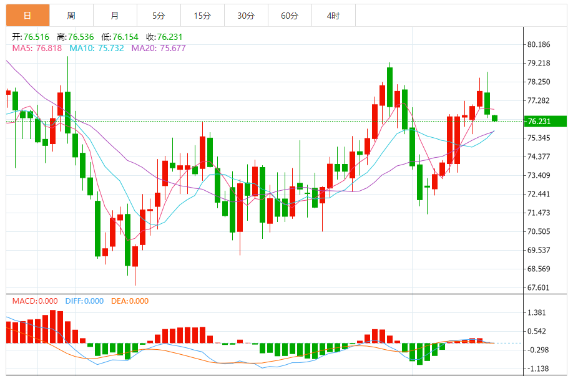Screen dimensions: 573x376
Task: Click the low price 低:76.154
Action: pos(120,37)
